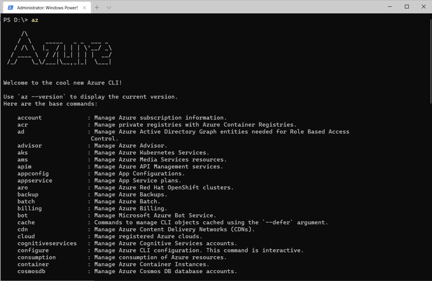Select the Administrator: Windows PowerShell tab title
Image resolution: width=432 pixels, height=281 pixels.
pyautogui.click(x=47, y=7)
